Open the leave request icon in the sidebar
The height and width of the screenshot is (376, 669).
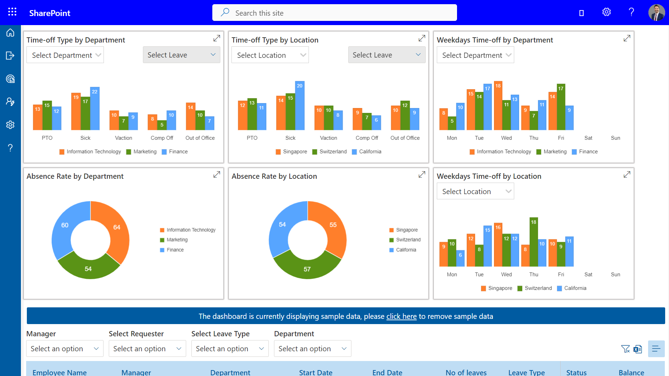10,55
